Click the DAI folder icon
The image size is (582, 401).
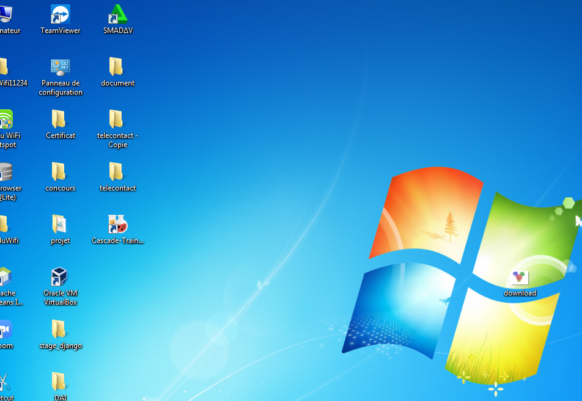tap(59, 382)
